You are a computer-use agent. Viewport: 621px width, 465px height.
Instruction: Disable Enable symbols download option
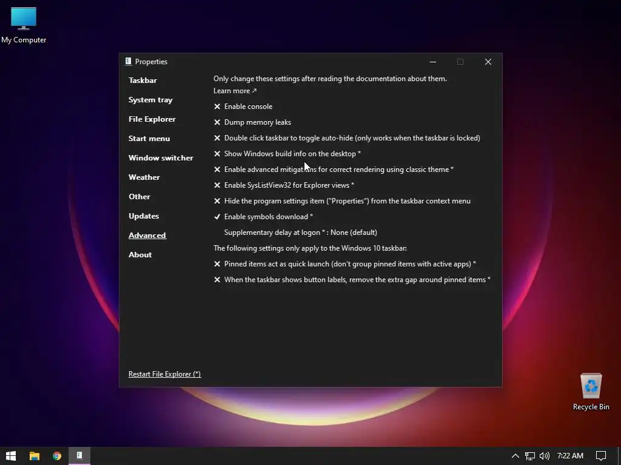tap(263, 217)
